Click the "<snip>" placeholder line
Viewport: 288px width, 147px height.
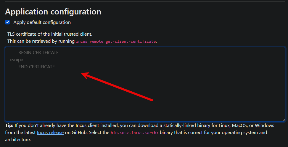(17, 60)
